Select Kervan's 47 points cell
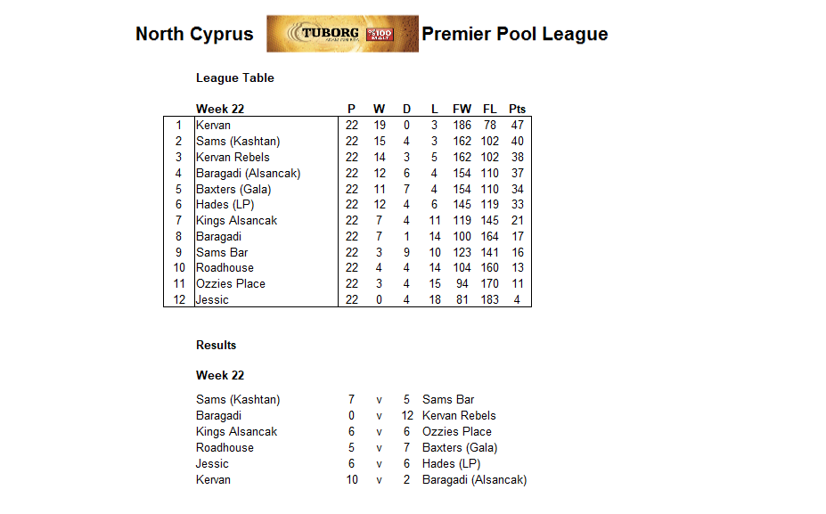This screenshot has height=514, width=826. pyautogui.click(x=518, y=126)
